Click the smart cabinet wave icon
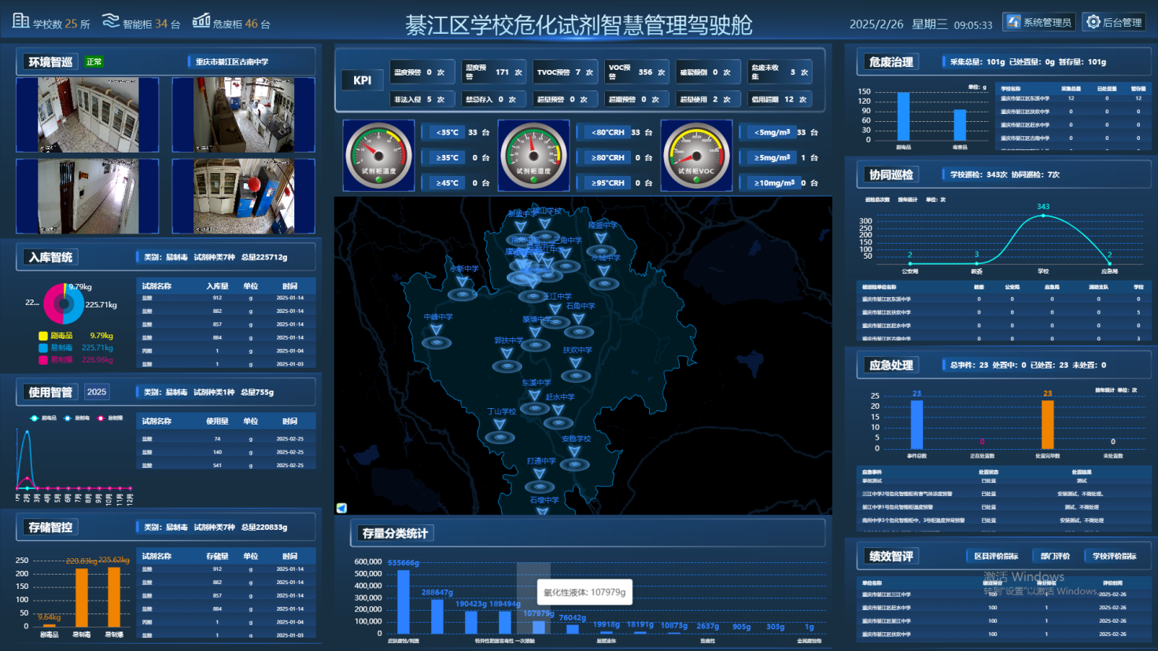The height and width of the screenshot is (651, 1158). (111, 21)
